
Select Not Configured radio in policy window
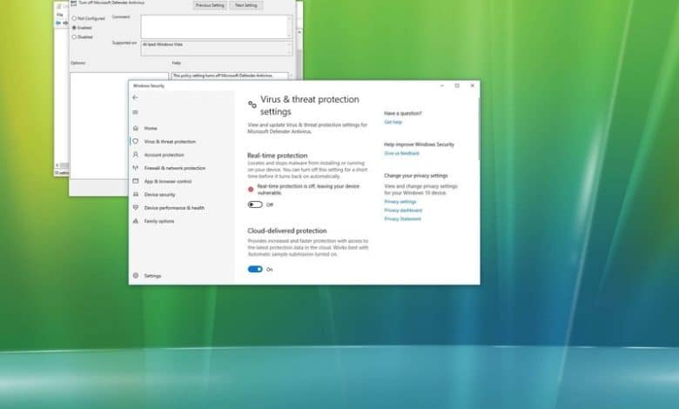(x=74, y=18)
